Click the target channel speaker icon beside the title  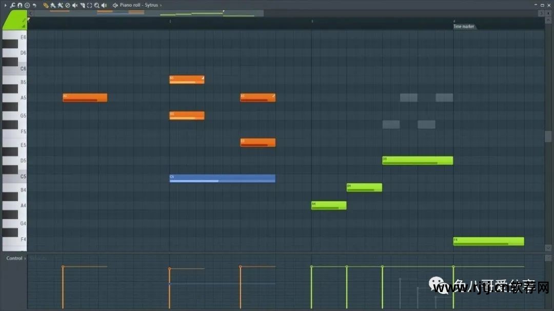tap(115, 5)
